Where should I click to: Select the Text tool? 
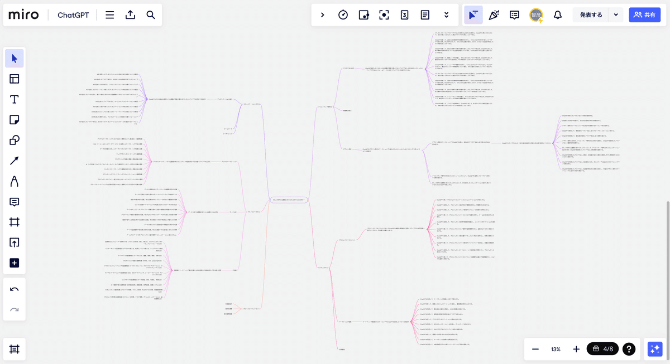tap(15, 99)
